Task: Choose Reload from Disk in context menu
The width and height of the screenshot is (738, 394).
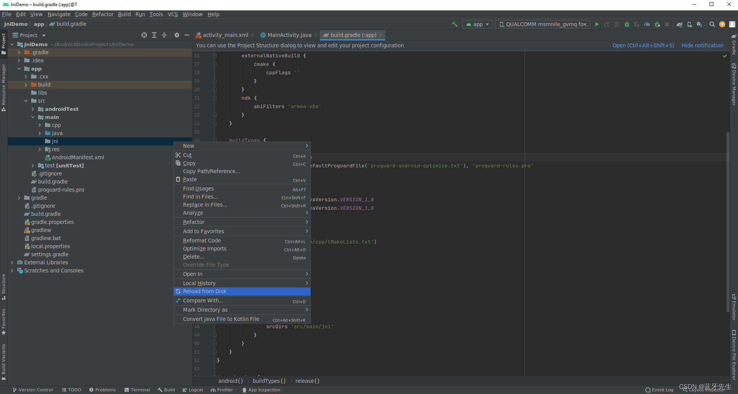Action: pos(204,291)
